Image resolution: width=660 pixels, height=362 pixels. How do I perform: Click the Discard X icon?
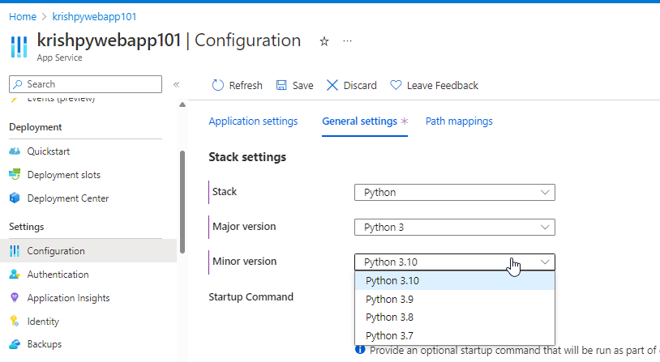tap(332, 85)
